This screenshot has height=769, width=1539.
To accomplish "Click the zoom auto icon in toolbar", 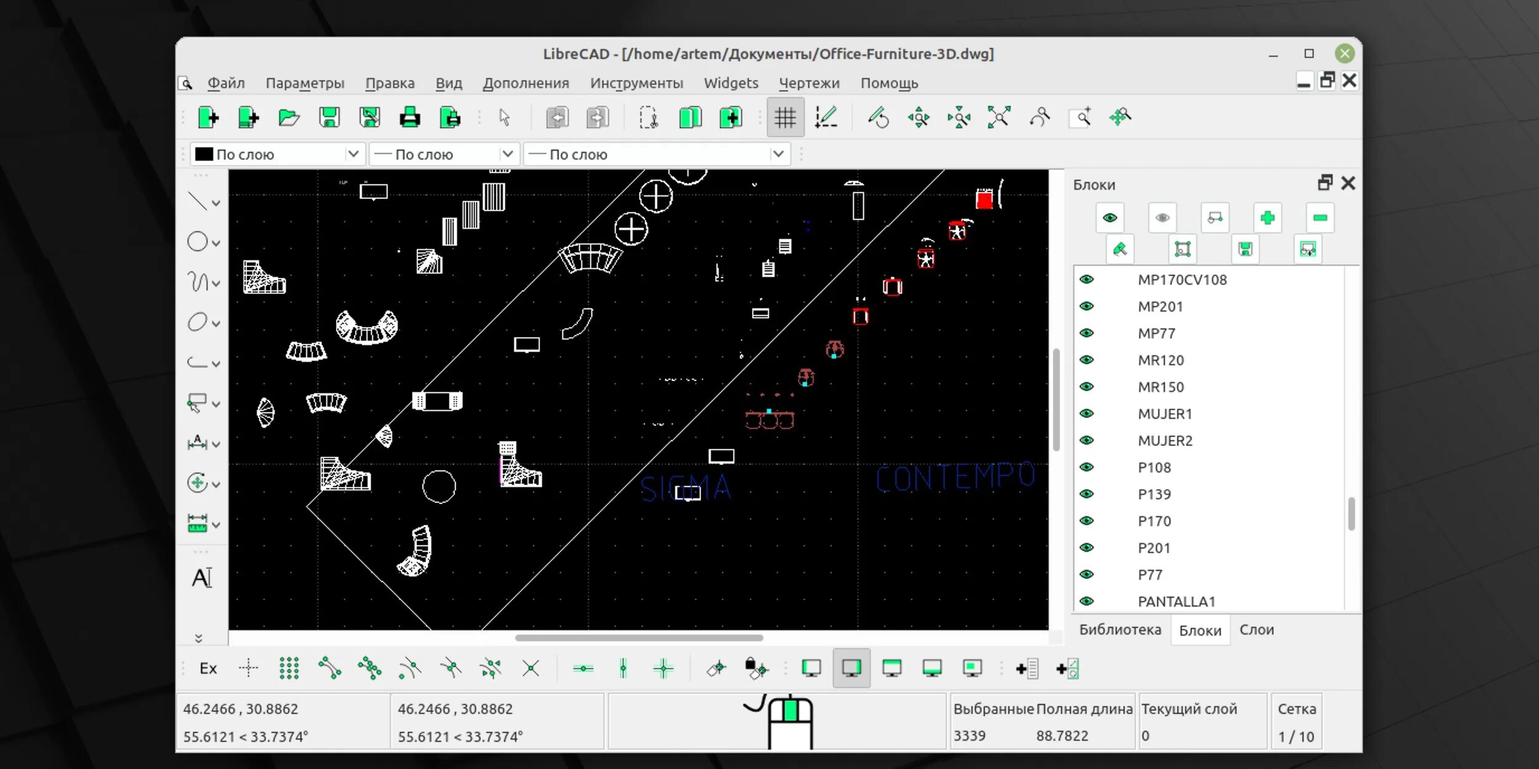I will tap(999, 117).
